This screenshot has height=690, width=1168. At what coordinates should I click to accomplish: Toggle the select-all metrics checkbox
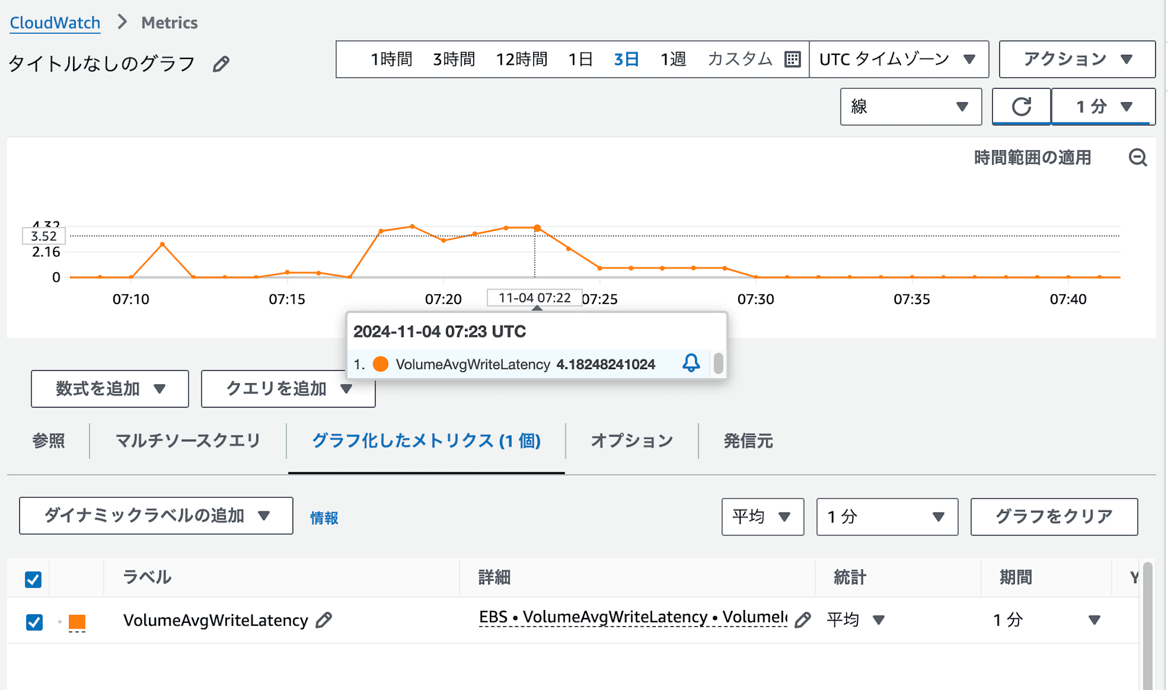(x=33, y=579)
